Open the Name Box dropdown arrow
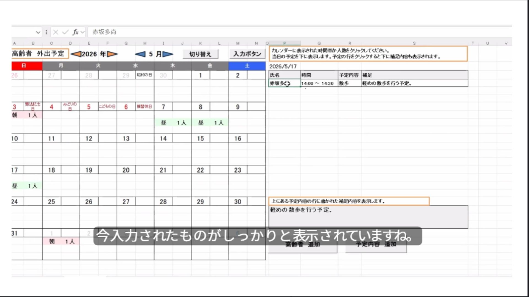 (38, 32)
